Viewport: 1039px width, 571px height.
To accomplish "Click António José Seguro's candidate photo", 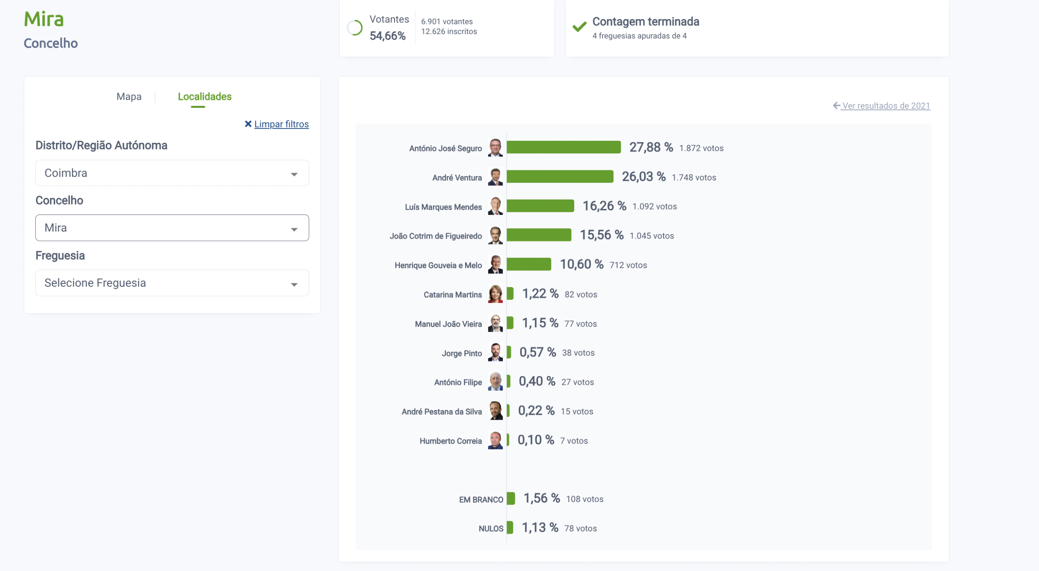I will (495, 148).
